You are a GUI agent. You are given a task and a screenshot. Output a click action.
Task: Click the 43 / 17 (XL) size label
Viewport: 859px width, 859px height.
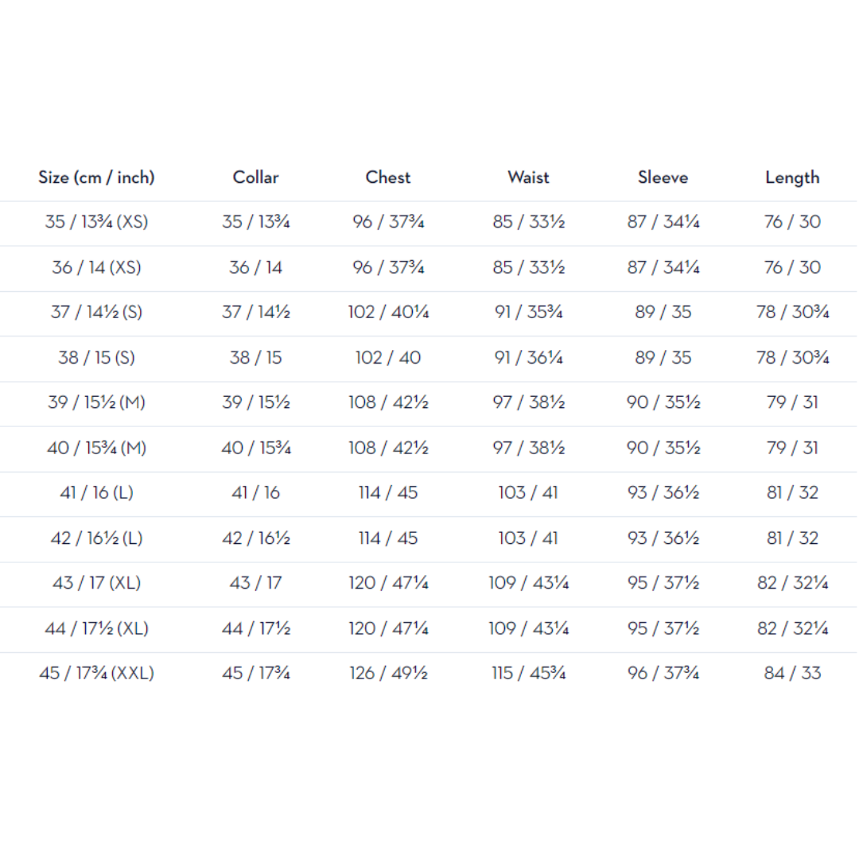(96, 583)
